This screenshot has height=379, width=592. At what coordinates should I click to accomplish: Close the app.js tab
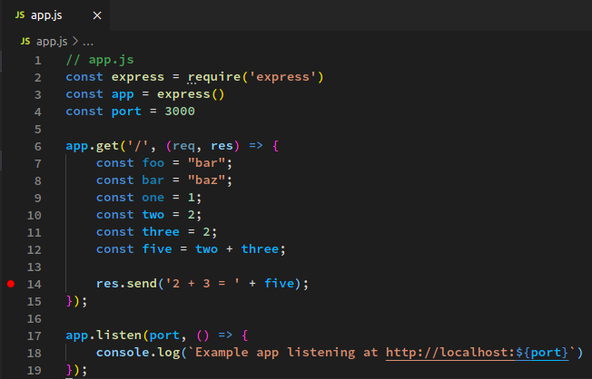(x=97, y=15)
